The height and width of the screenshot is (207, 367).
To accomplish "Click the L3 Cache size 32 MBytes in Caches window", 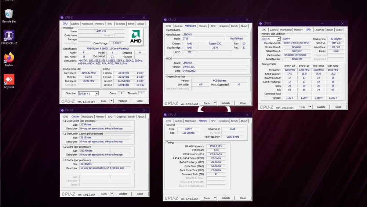I will click(x=95, y=164).
